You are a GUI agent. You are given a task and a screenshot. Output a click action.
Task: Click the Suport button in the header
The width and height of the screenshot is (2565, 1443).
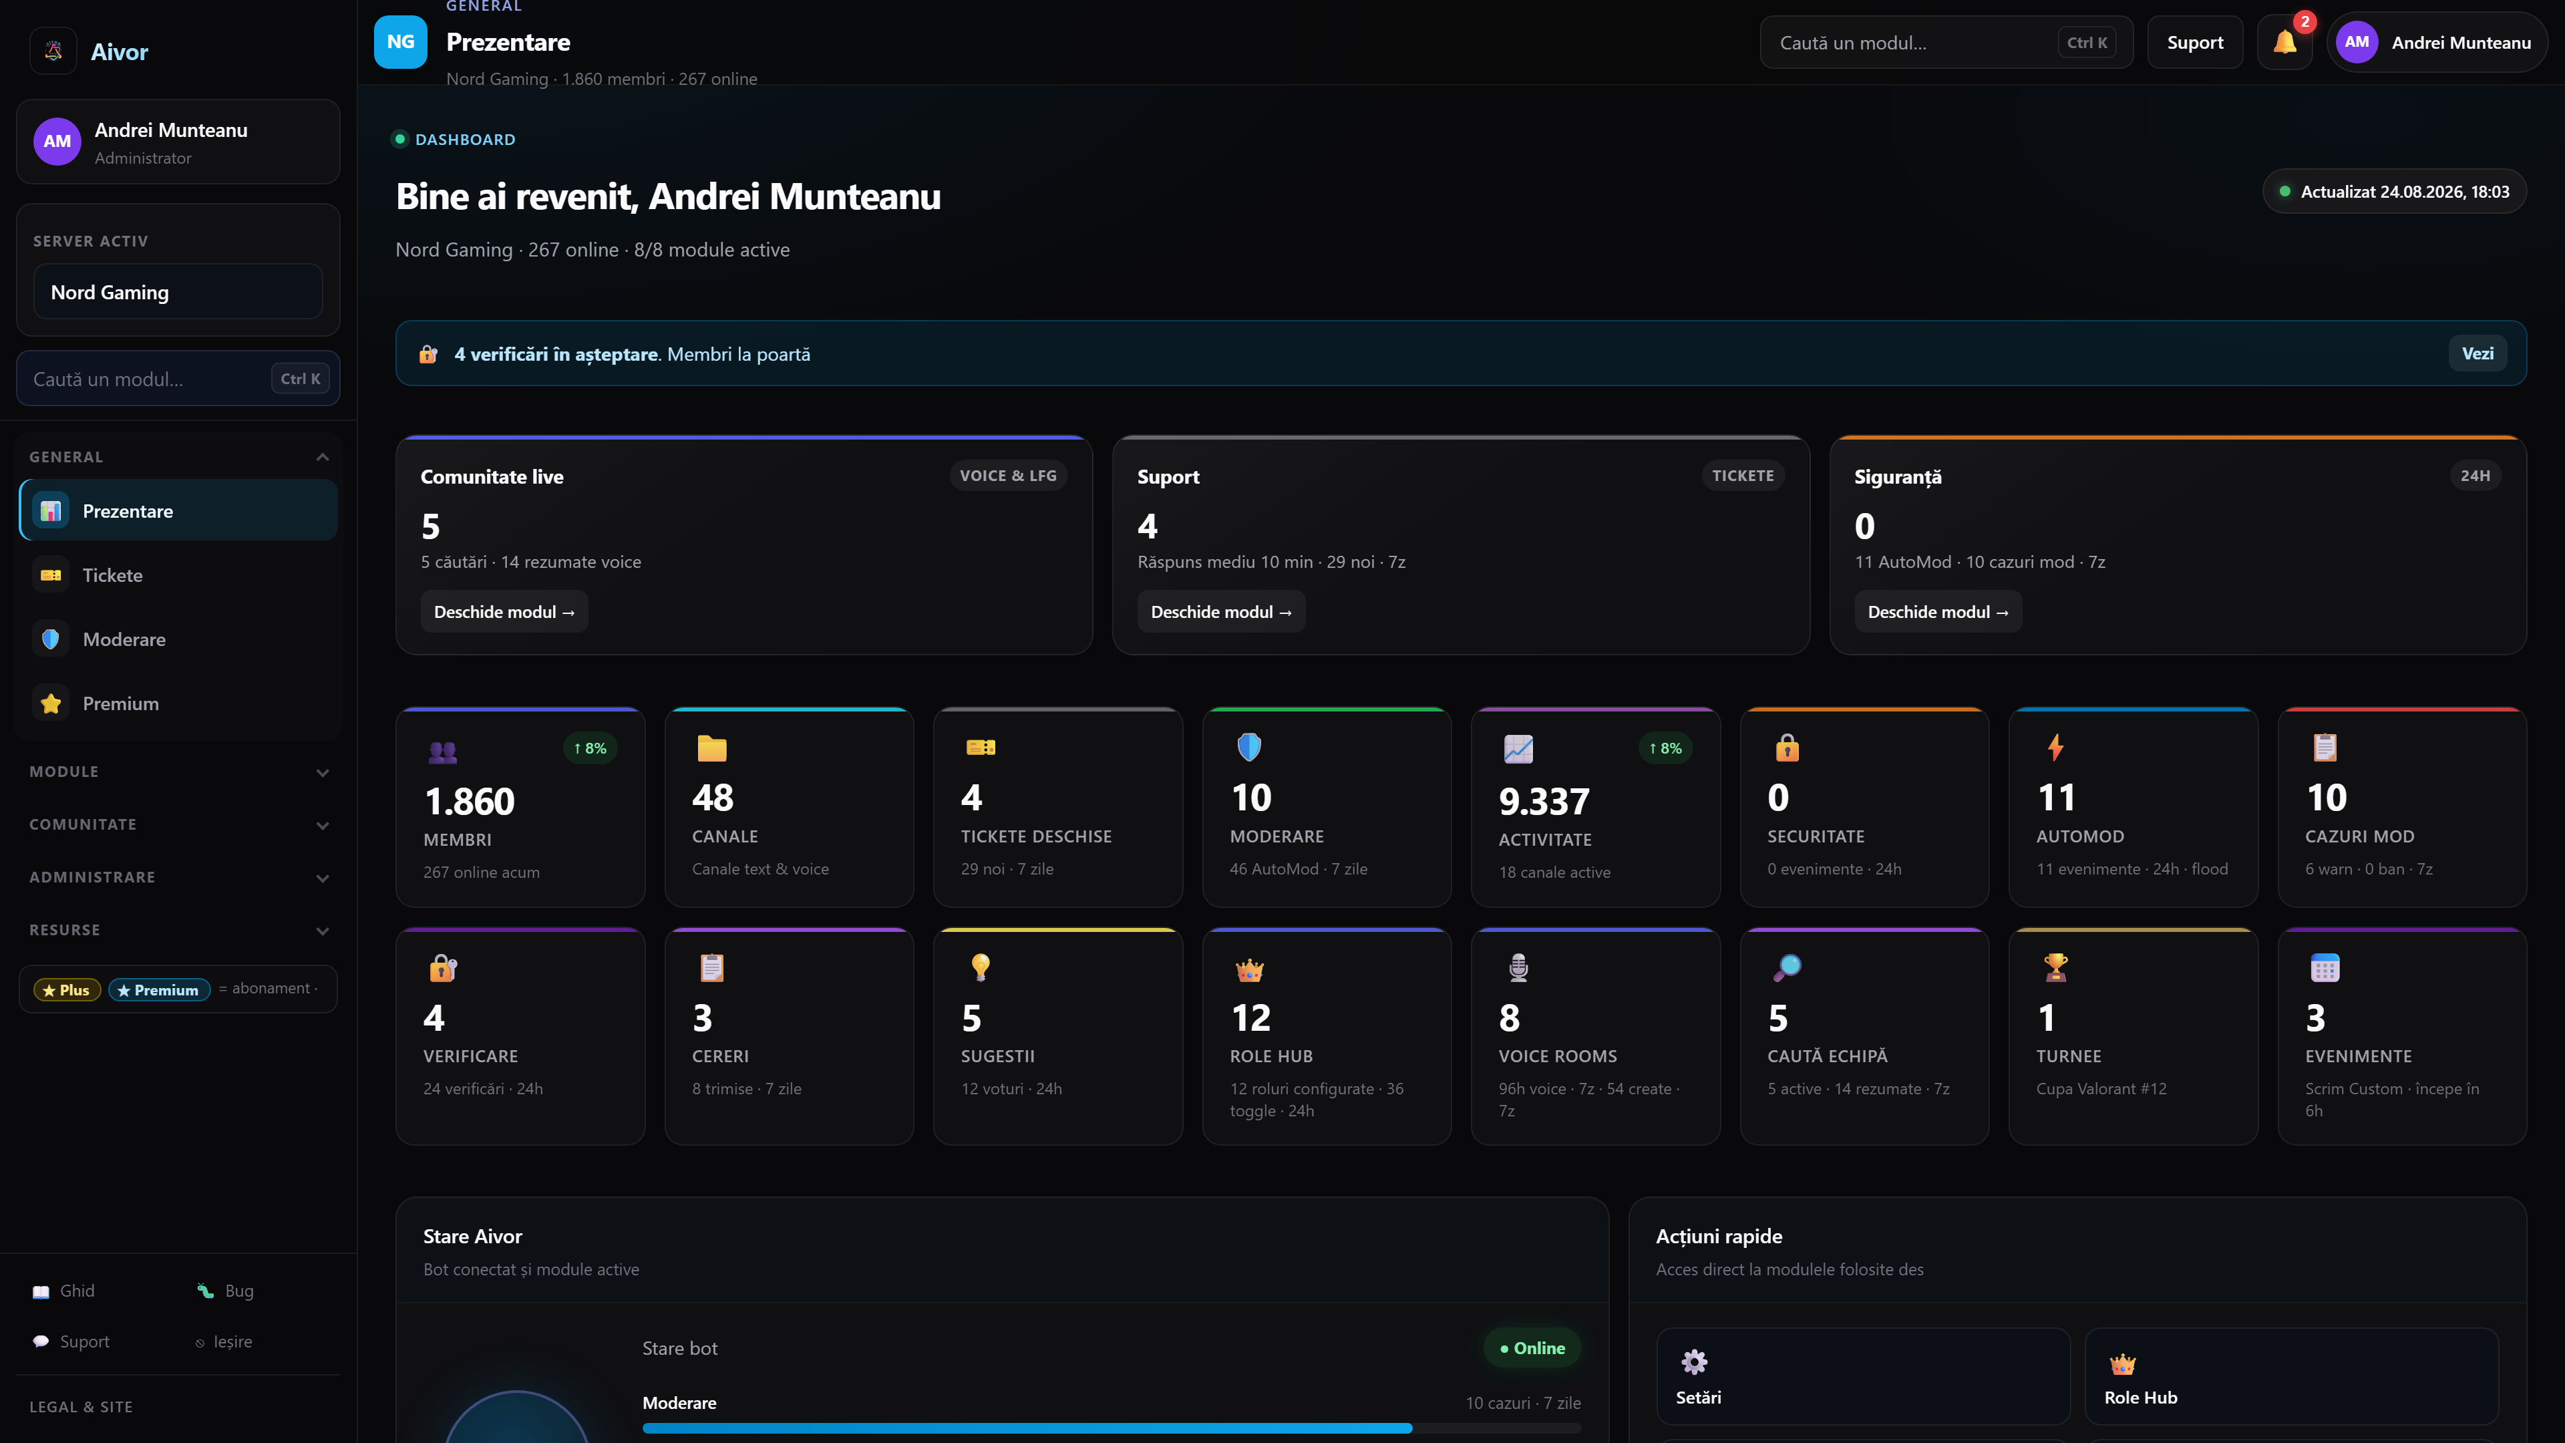tap(2194, 42)
